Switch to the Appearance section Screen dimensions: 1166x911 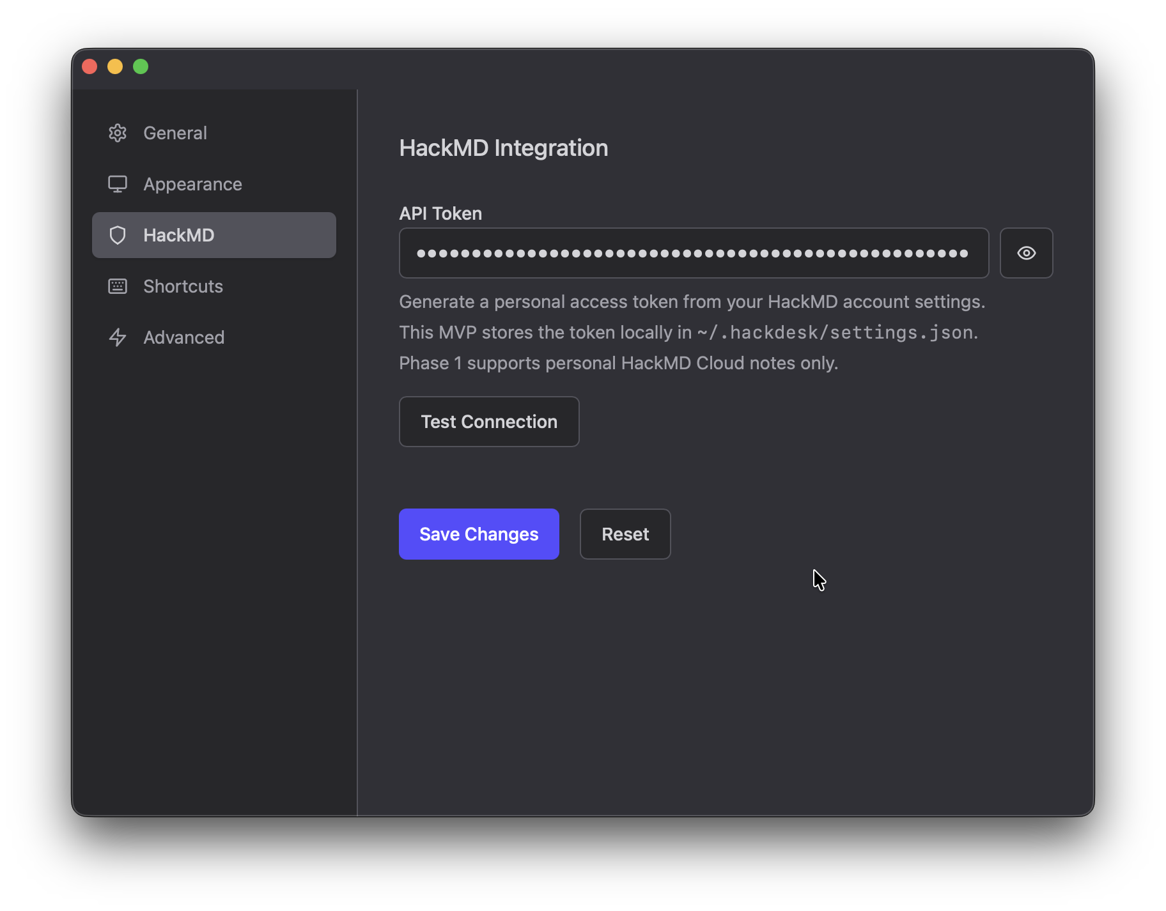click(214, 184)
